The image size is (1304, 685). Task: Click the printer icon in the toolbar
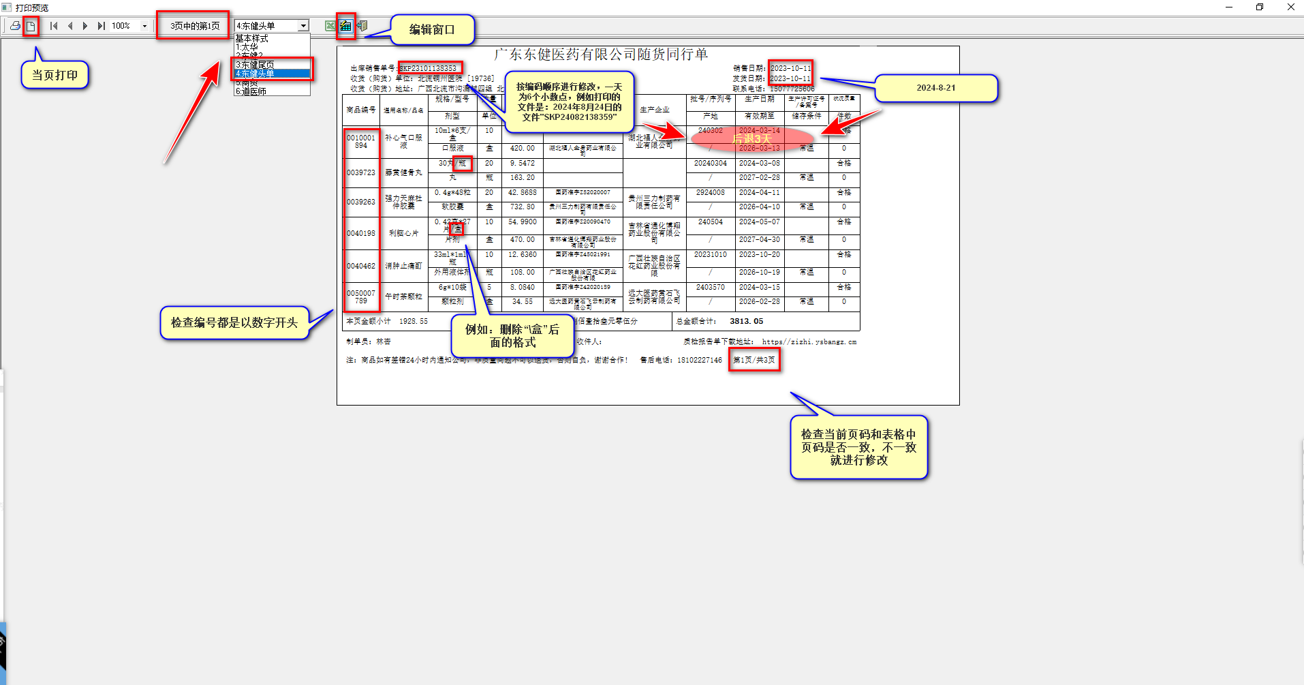[x=15, y=26]
